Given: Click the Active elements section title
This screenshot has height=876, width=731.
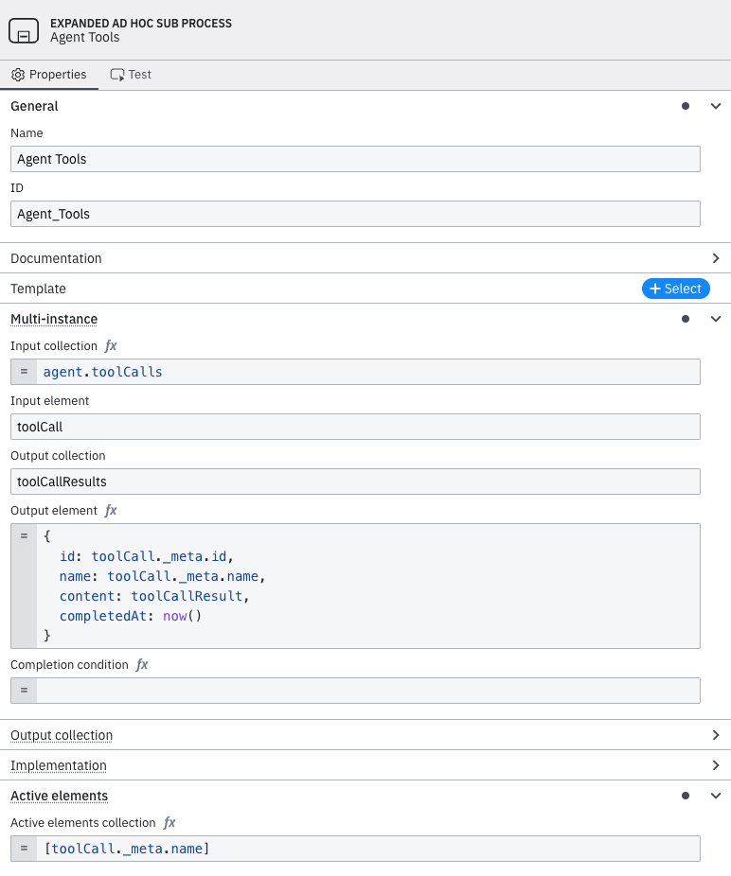Looking at the screenshot, I should click(x=60, y=796).
